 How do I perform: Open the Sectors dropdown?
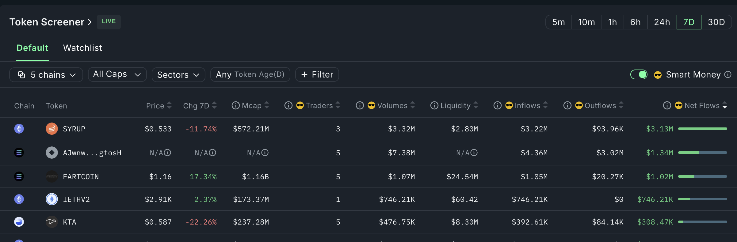(x=178, y=75)
